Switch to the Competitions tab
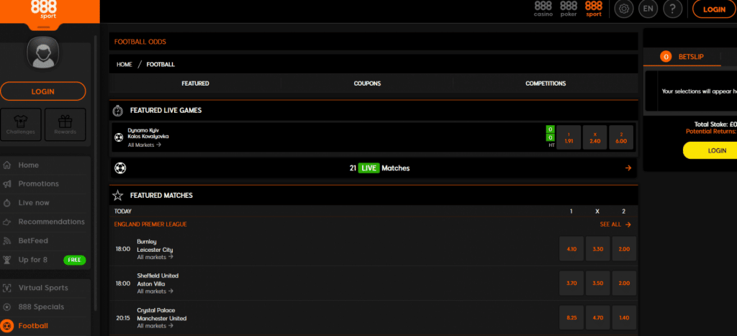 (x=546, y=83)
